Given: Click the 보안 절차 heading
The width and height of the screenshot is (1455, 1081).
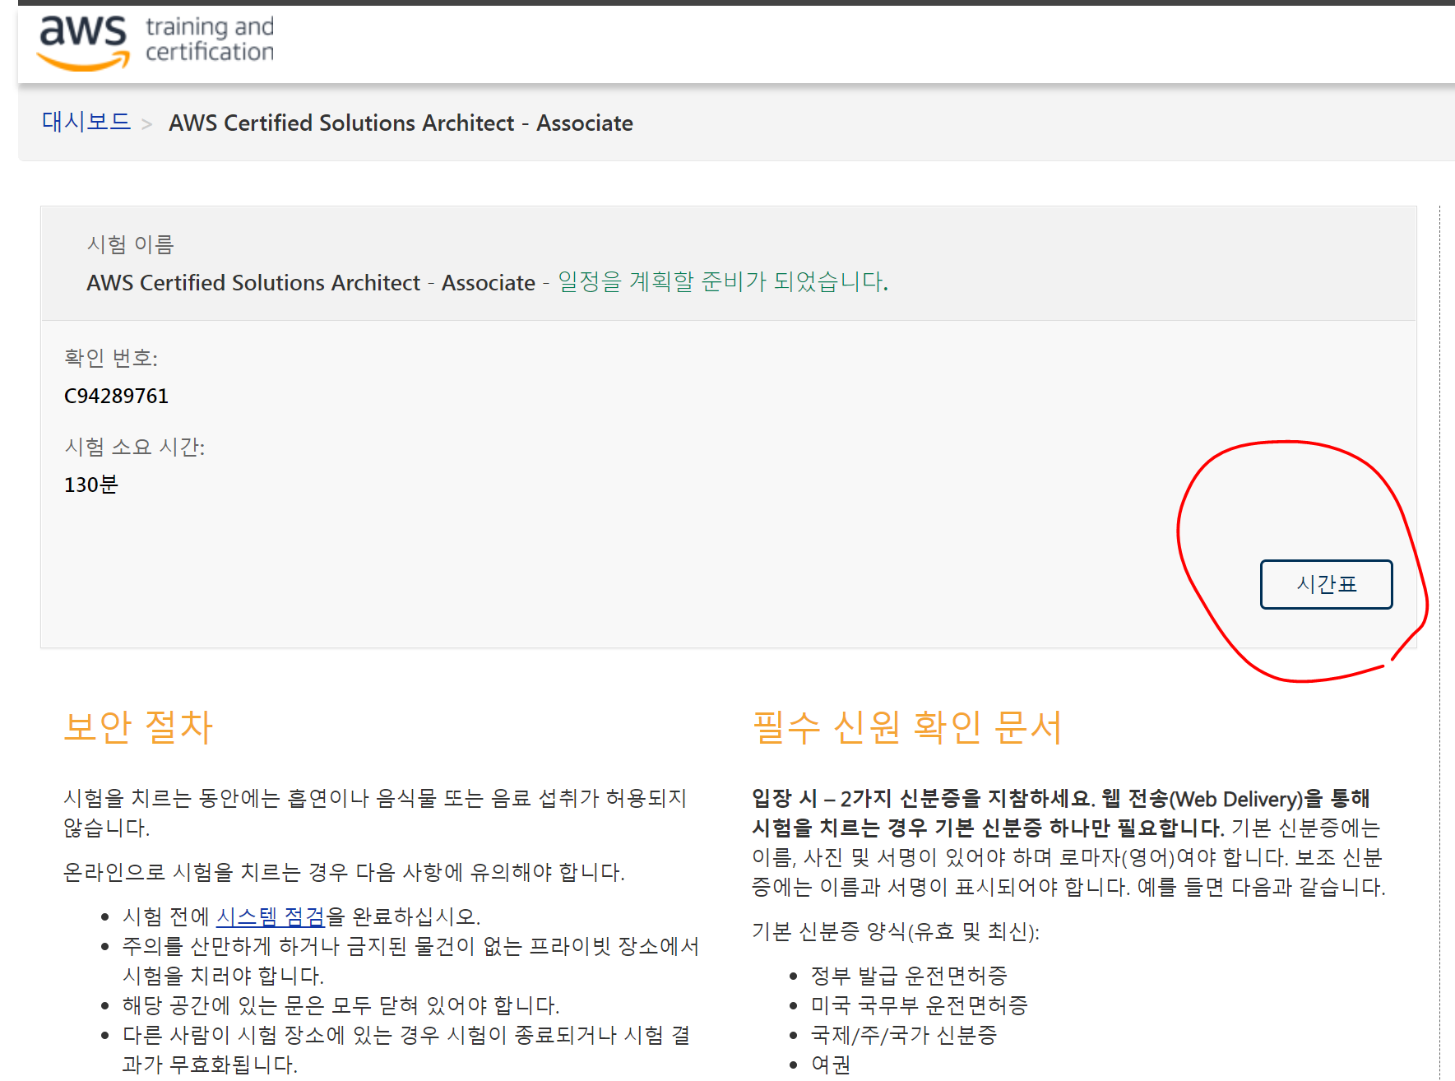Looking at the screenshot, I should [138, 726].
